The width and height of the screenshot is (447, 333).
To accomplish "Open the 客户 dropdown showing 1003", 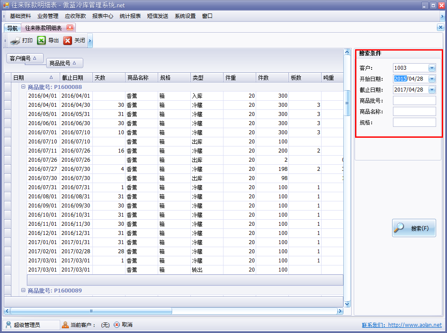I will (432, 68).
